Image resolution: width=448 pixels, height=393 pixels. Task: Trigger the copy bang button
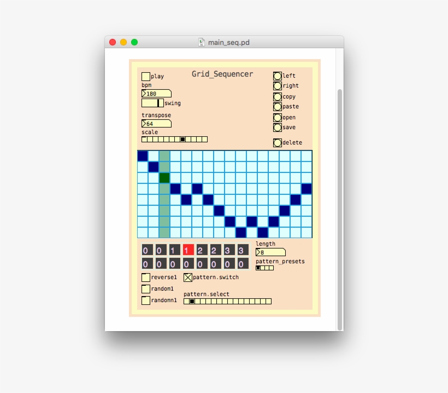pyautogui.click(x=277, y=97)
